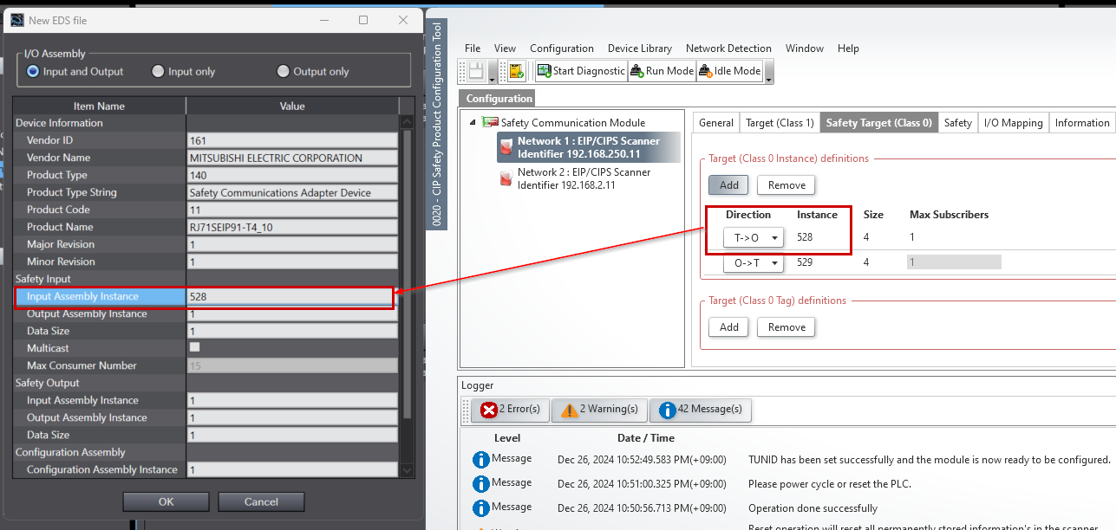
Task: Open the Safety tab
Action: tap(957, 123)
